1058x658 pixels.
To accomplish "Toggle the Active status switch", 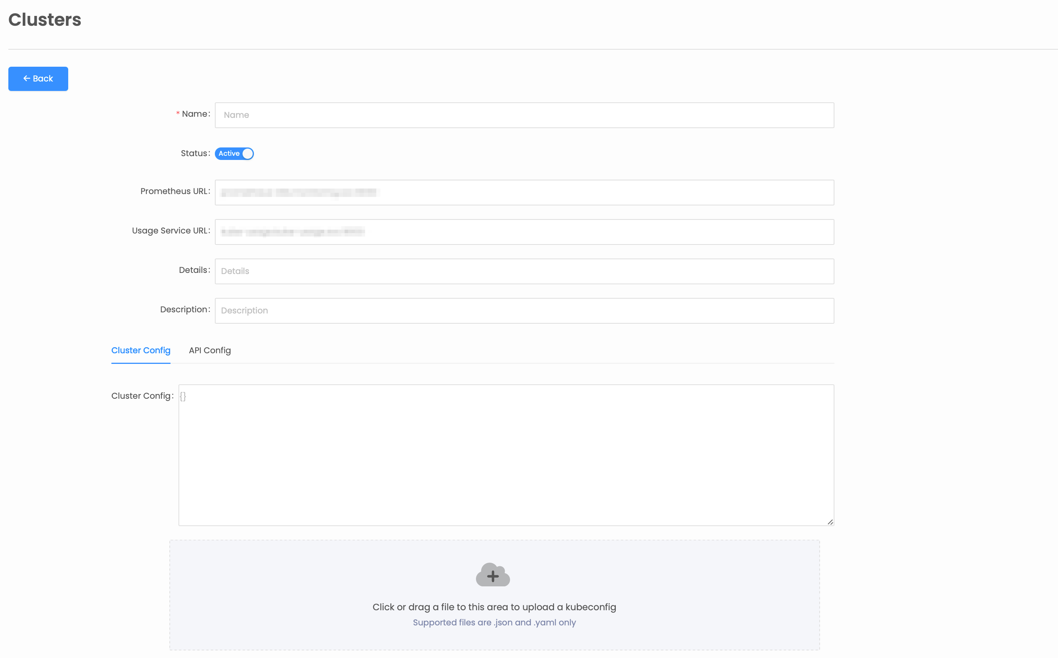I will tap(234, 154).
